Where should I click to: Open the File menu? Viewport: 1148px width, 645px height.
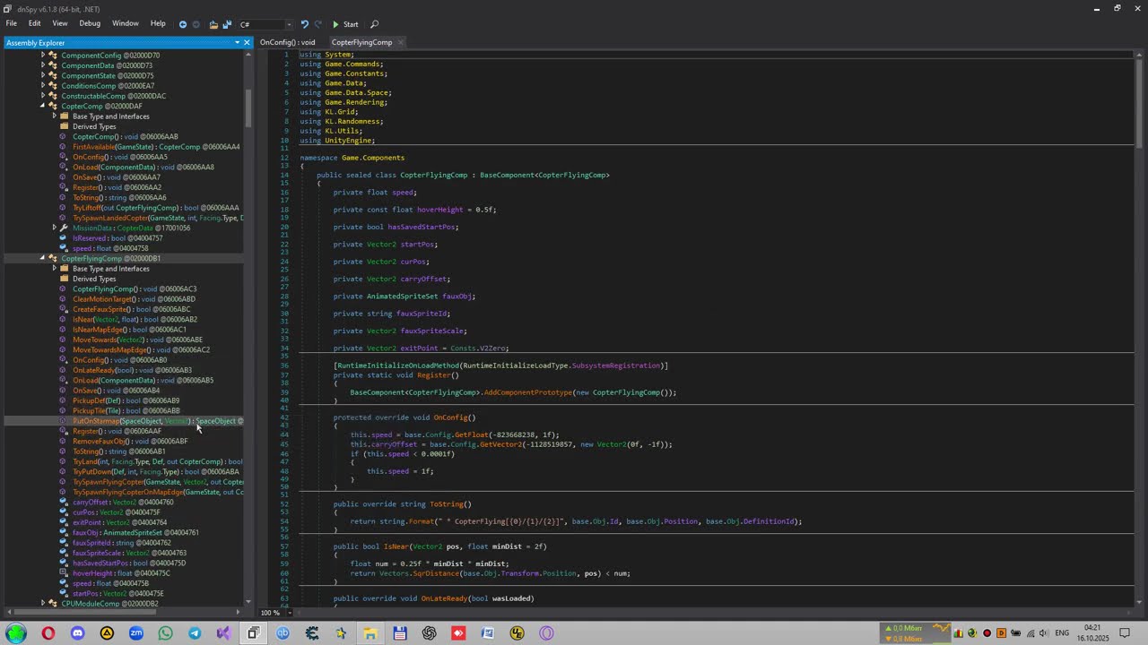pos(12,23)
